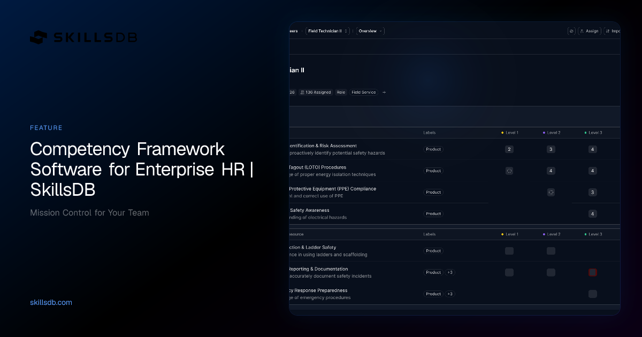Click dotted-circle Level 1 cell for LOTO Procedures

tap(509, 171)
